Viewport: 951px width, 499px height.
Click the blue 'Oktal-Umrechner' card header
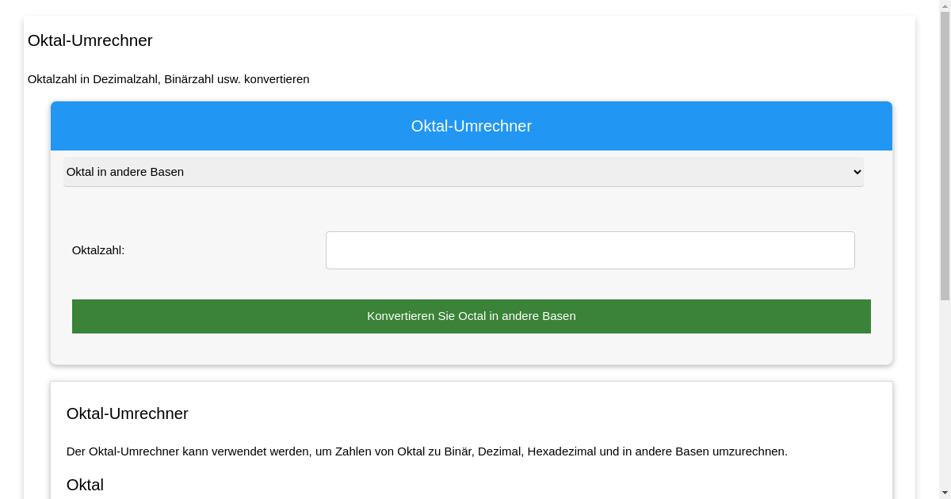coord(471,126)
